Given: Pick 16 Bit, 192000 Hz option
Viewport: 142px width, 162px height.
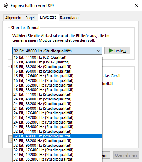Looking at the screenshot, I should 57,80.
